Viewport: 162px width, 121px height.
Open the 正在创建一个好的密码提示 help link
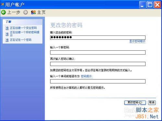click(x=25, y=34)
